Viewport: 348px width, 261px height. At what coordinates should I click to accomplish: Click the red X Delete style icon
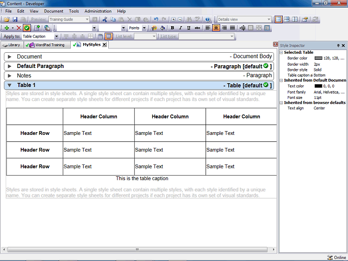coord(18,28)
